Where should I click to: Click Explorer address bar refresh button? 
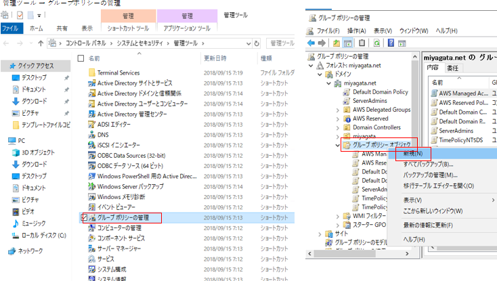coord(257,43)
